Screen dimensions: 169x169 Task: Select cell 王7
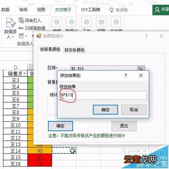click(x=16, y=106)
